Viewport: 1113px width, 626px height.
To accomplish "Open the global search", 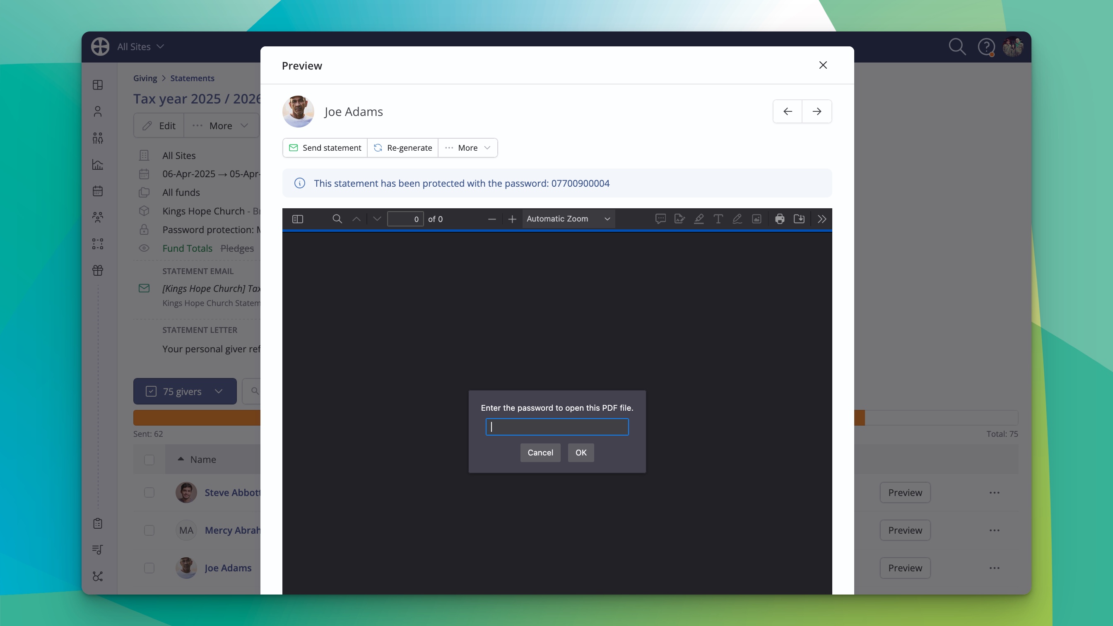I will (957, 47).
